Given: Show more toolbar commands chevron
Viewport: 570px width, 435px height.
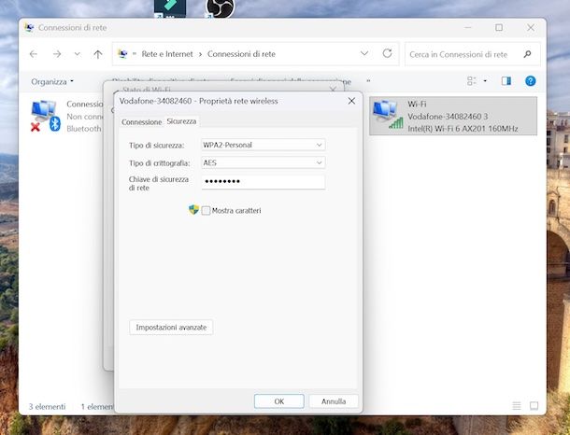Looking at the screenshot, I should coord(368,81).
